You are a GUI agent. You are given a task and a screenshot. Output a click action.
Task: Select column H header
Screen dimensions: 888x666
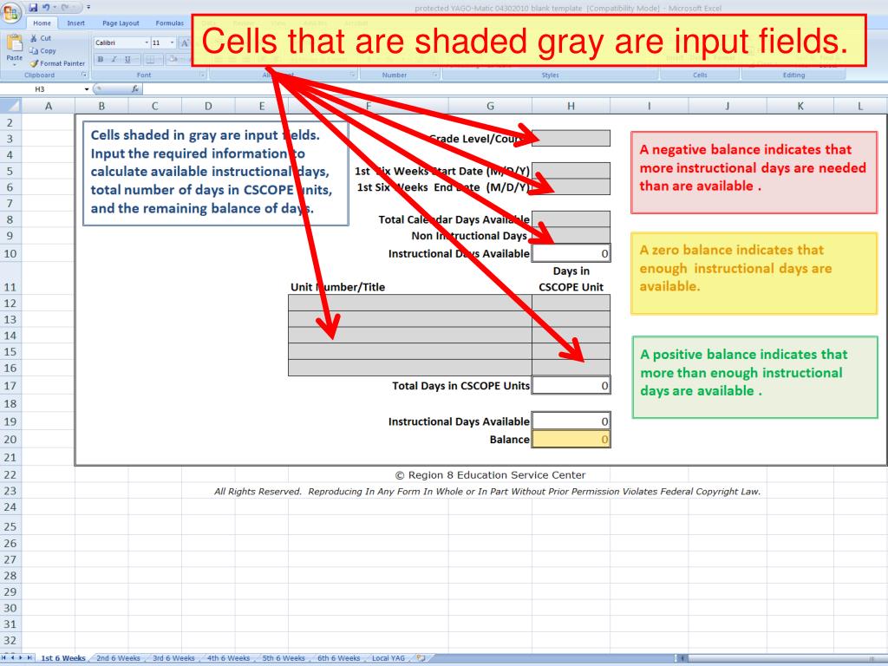pyautogui.click(x=571, y=106)
